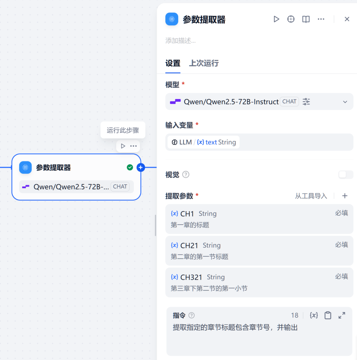Toggle the 视觉 switch on
This screenshot has height=360, width=357.
click(345, 175)
